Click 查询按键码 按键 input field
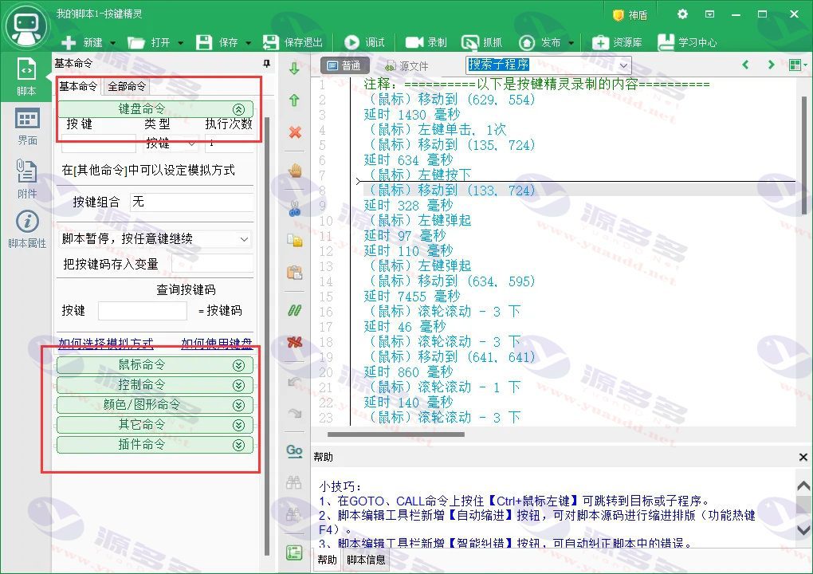This screenshot has width=813, height=574. [x=143, y=311]
